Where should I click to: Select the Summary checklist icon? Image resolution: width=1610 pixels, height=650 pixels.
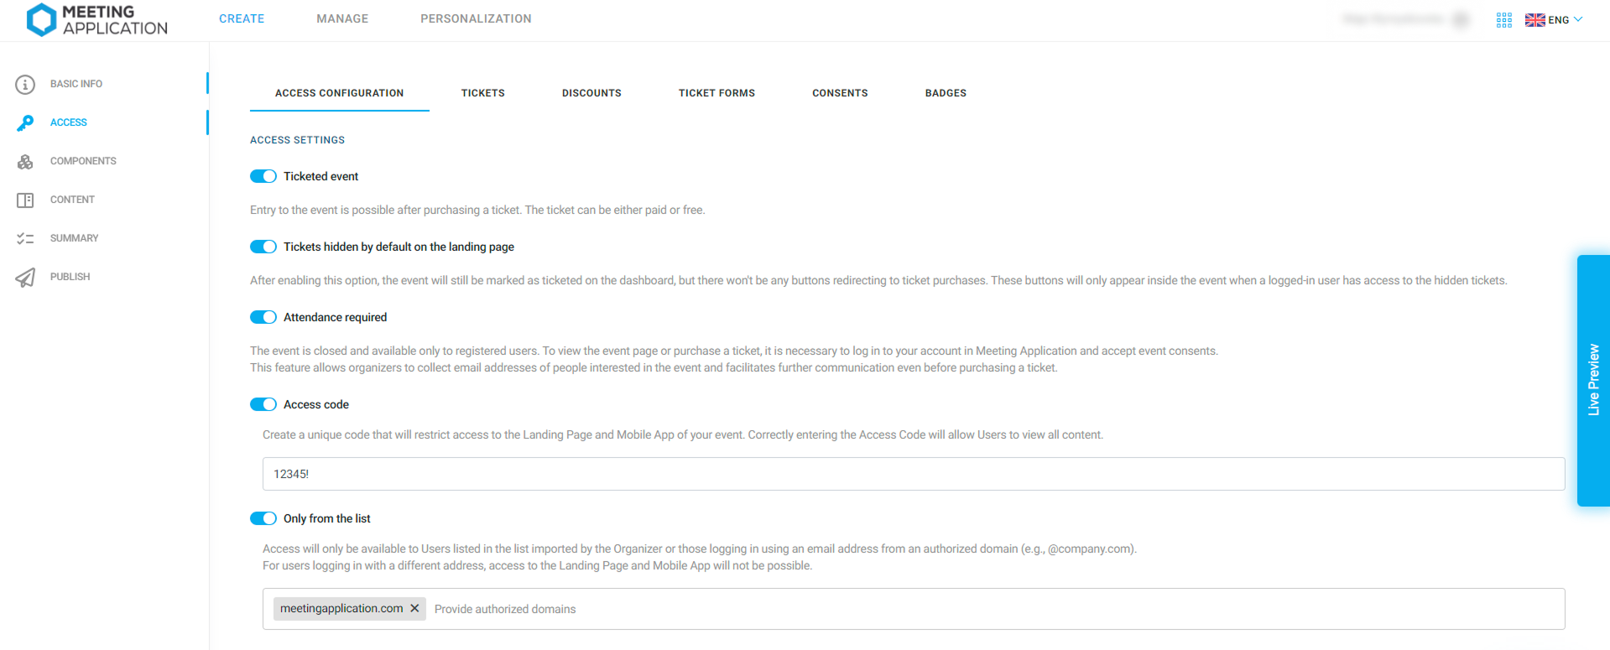coord(25,238)
